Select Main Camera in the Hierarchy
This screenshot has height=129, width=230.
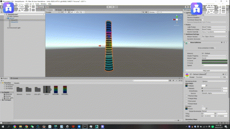coord(14,16)
